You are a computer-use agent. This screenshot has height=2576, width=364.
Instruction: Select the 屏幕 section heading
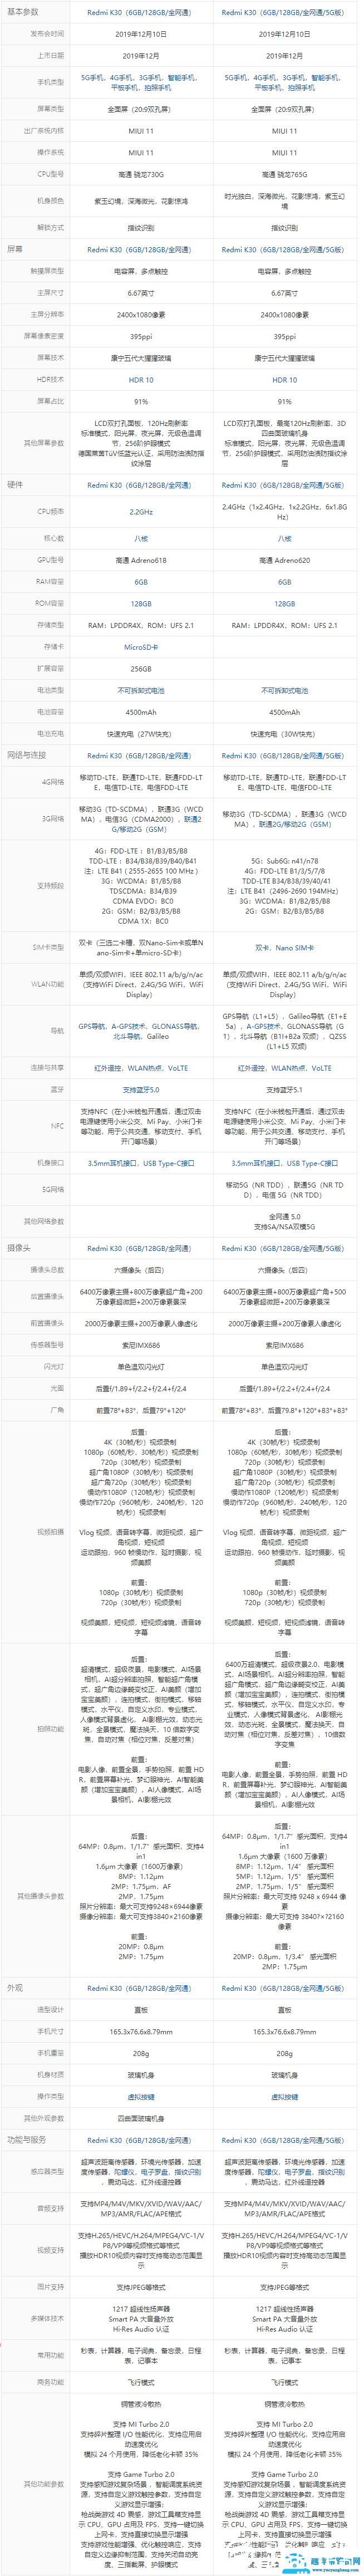coord(15,249)
